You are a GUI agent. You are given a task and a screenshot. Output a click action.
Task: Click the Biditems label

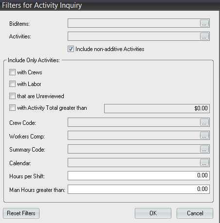(x=19, y=24)
